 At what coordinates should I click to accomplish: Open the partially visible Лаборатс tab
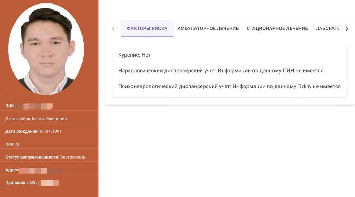(x=327, y=28)
